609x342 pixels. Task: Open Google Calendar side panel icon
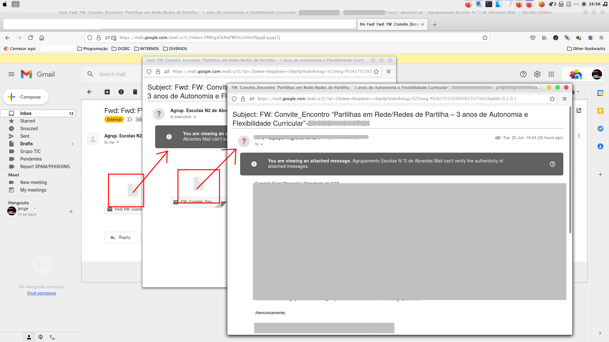[x=600, y=93]
